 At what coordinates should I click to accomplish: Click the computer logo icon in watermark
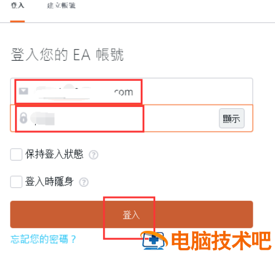click(154, 240)
